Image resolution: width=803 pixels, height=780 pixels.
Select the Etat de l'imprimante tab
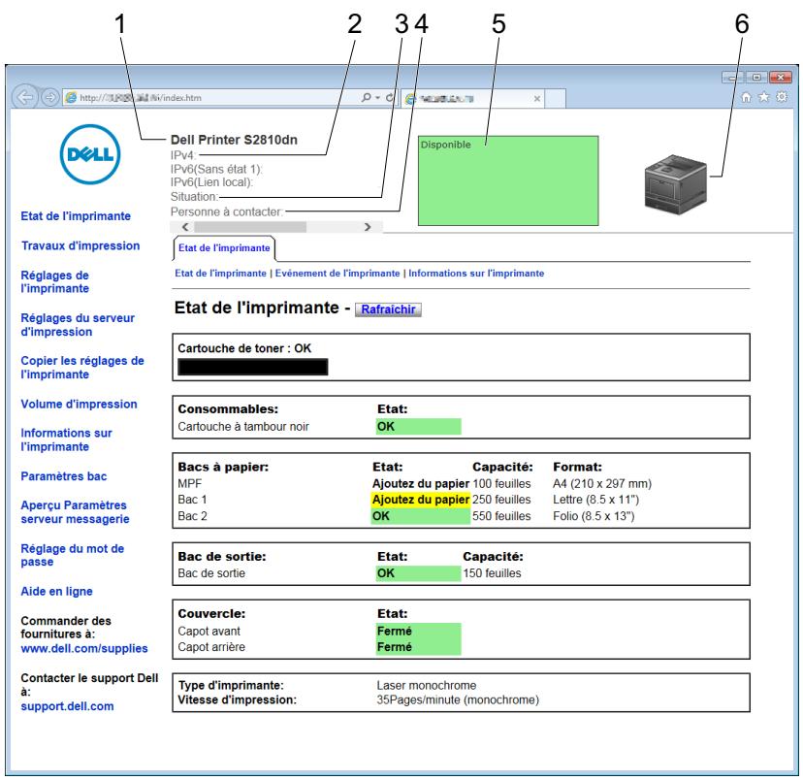tap(224, 248)
